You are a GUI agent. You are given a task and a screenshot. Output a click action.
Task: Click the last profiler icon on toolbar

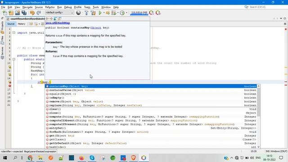[158, 13]
